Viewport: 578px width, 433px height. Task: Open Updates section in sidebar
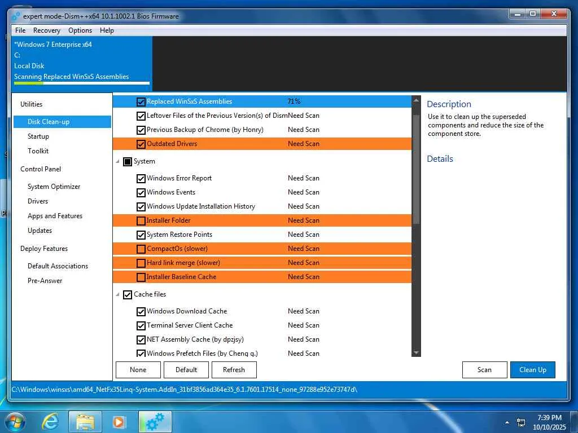(x=40, y=231)
